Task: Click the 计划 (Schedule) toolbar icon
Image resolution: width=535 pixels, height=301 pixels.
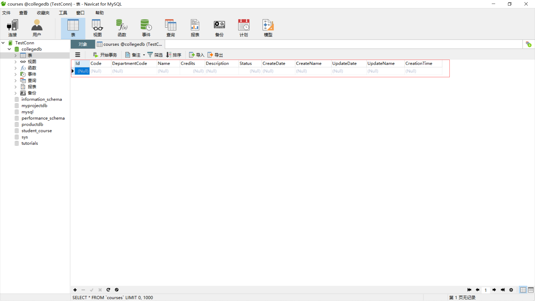Action: (x=244, y=28)
